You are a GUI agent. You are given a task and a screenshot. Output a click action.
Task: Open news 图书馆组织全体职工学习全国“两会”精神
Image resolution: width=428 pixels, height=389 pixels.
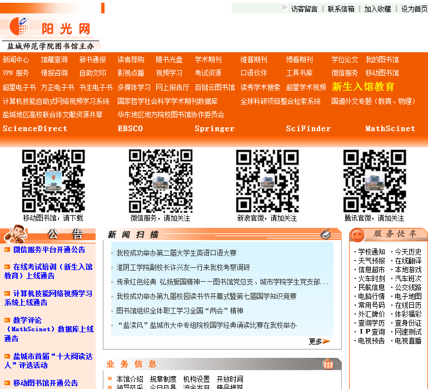[180, 311]
